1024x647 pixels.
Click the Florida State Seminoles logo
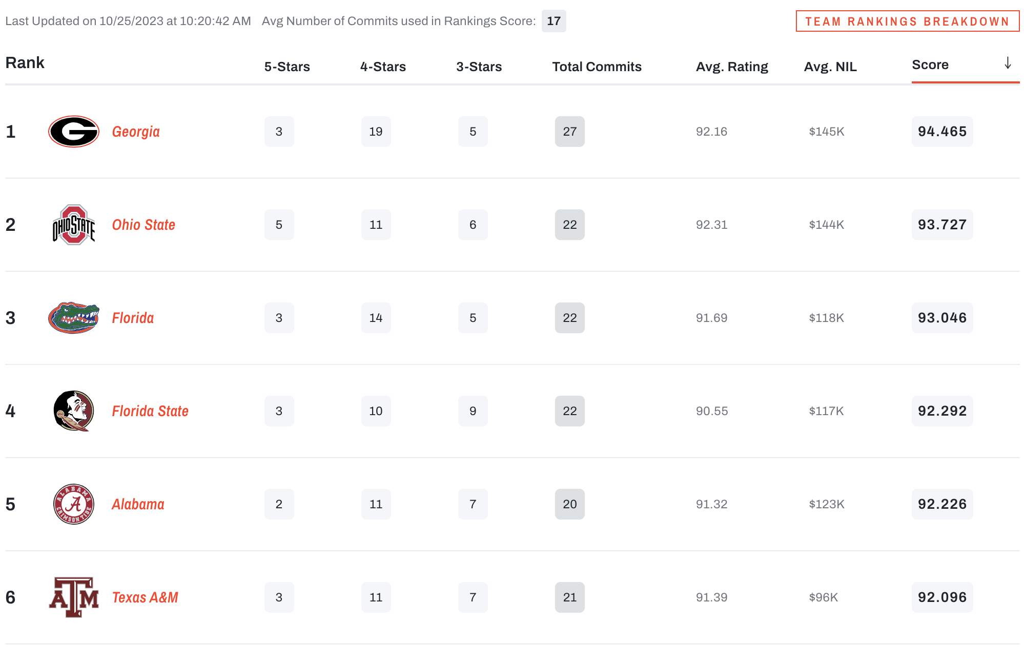click(74, 411)
